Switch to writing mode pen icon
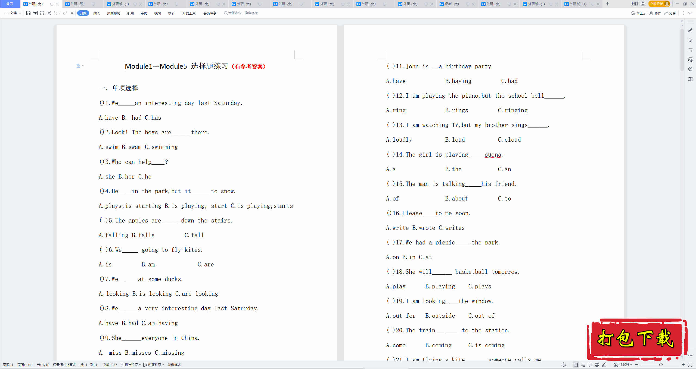696x369 pixels. [x=604, y=365]
